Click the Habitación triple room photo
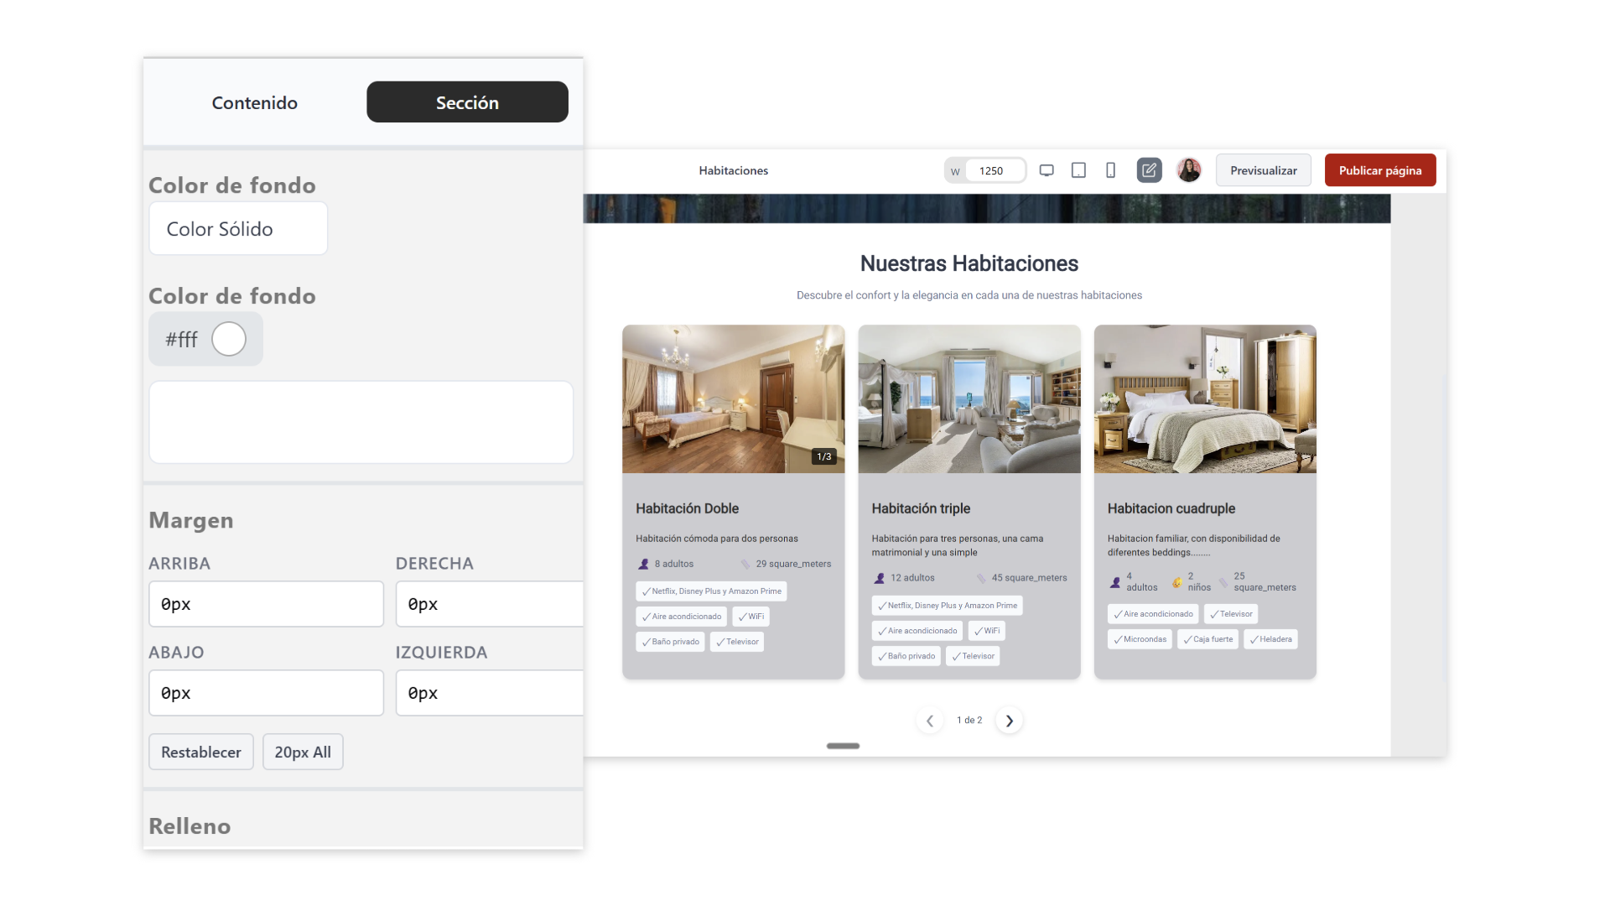The image size is (1610, 906). (969, 398)
